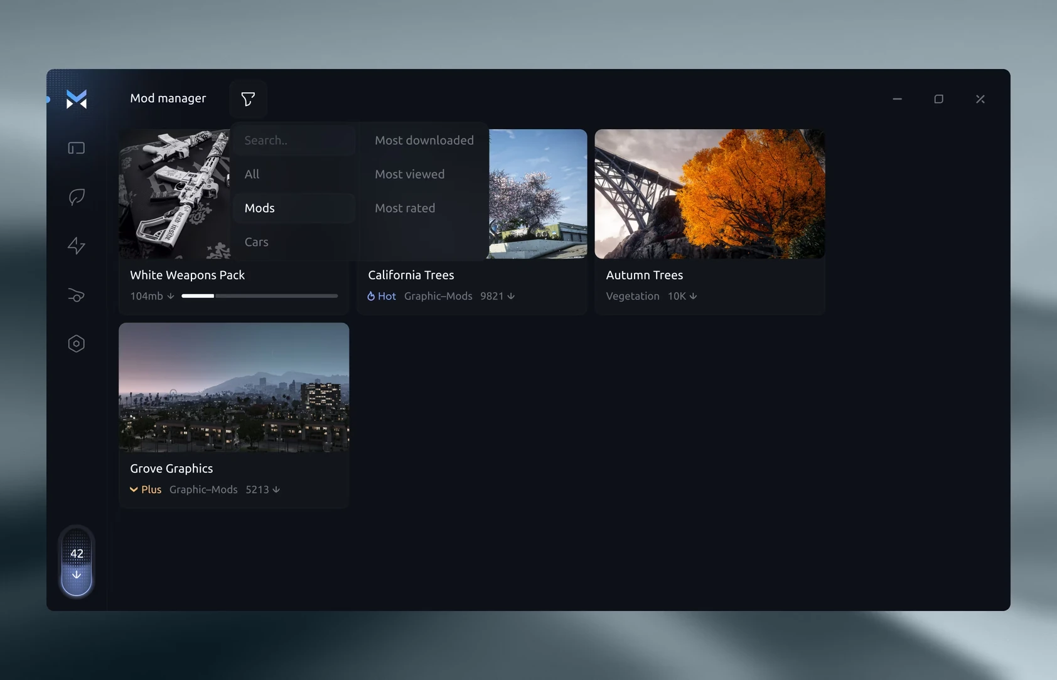Click Graphic–Mods tag under California Trees

tap(438, 296)
